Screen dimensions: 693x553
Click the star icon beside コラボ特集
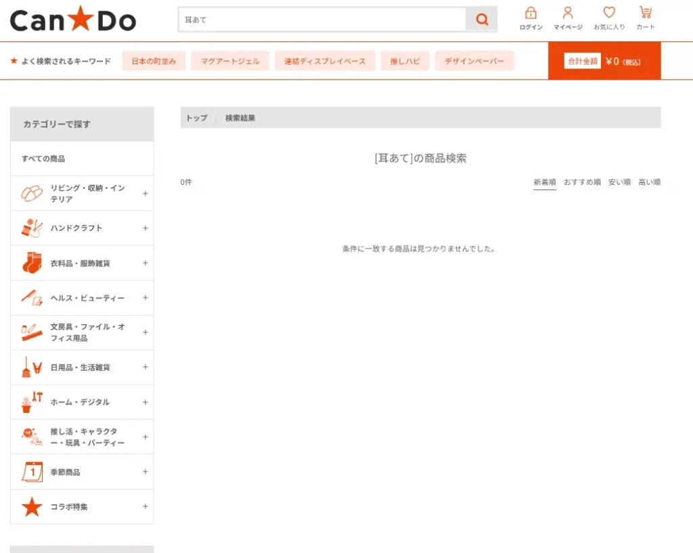(x=30, y=507)
